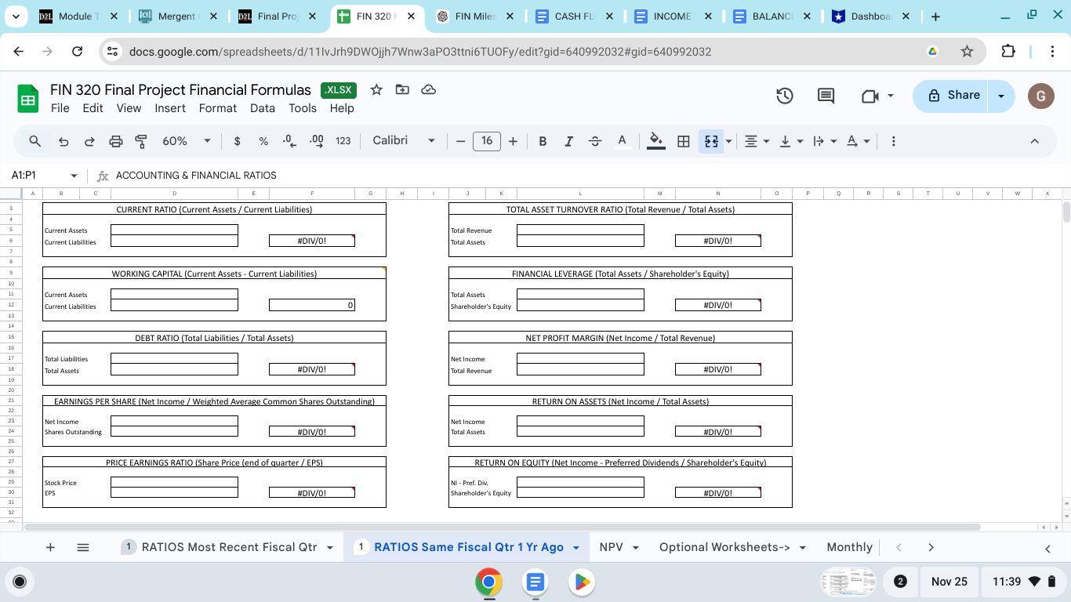Star this spreadsheet
The image size is (1071, 602).
tap(376, 89)
